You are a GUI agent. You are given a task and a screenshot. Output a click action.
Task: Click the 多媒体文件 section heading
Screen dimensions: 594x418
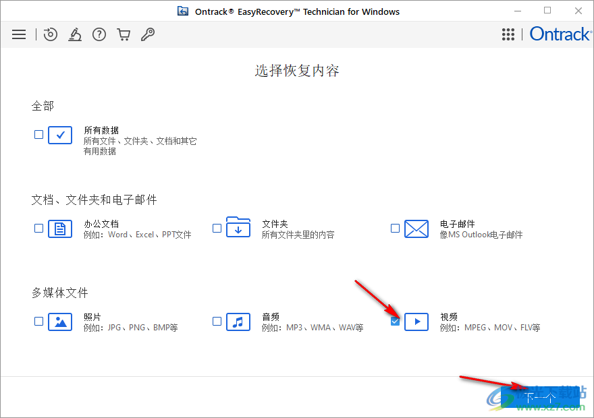[60, 293]
